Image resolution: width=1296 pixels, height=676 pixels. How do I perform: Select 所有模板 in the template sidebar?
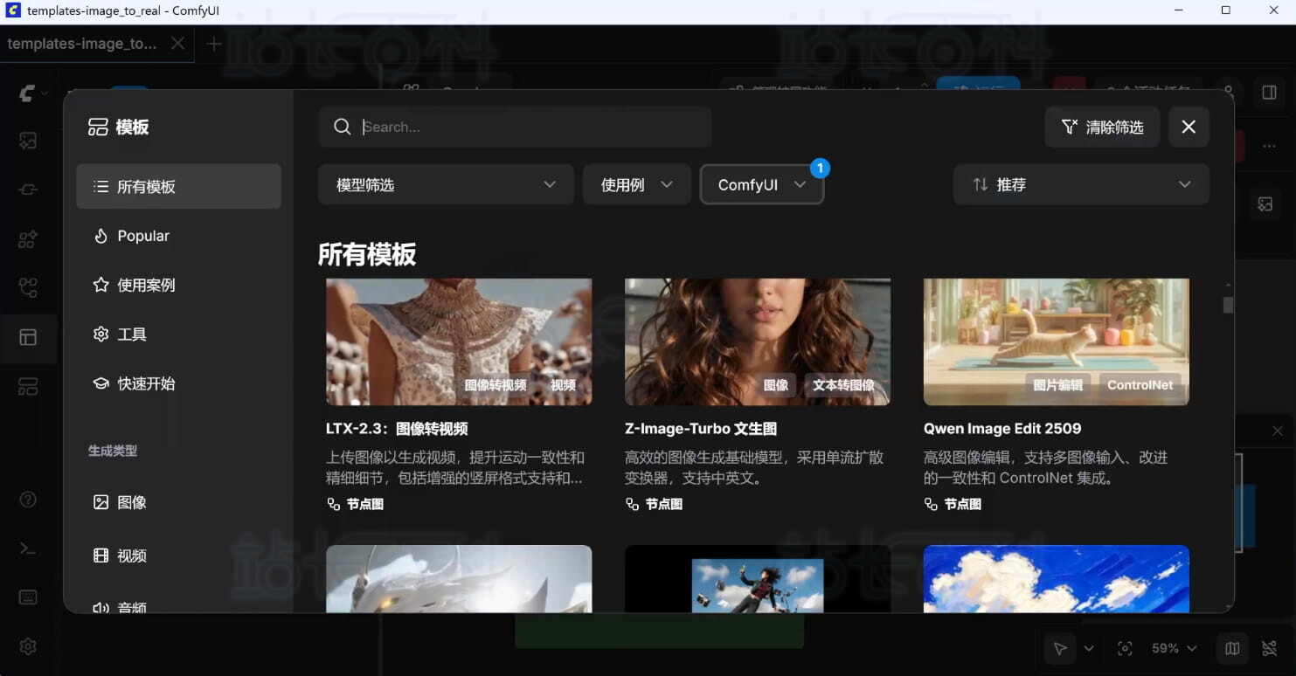coord(178,187)
